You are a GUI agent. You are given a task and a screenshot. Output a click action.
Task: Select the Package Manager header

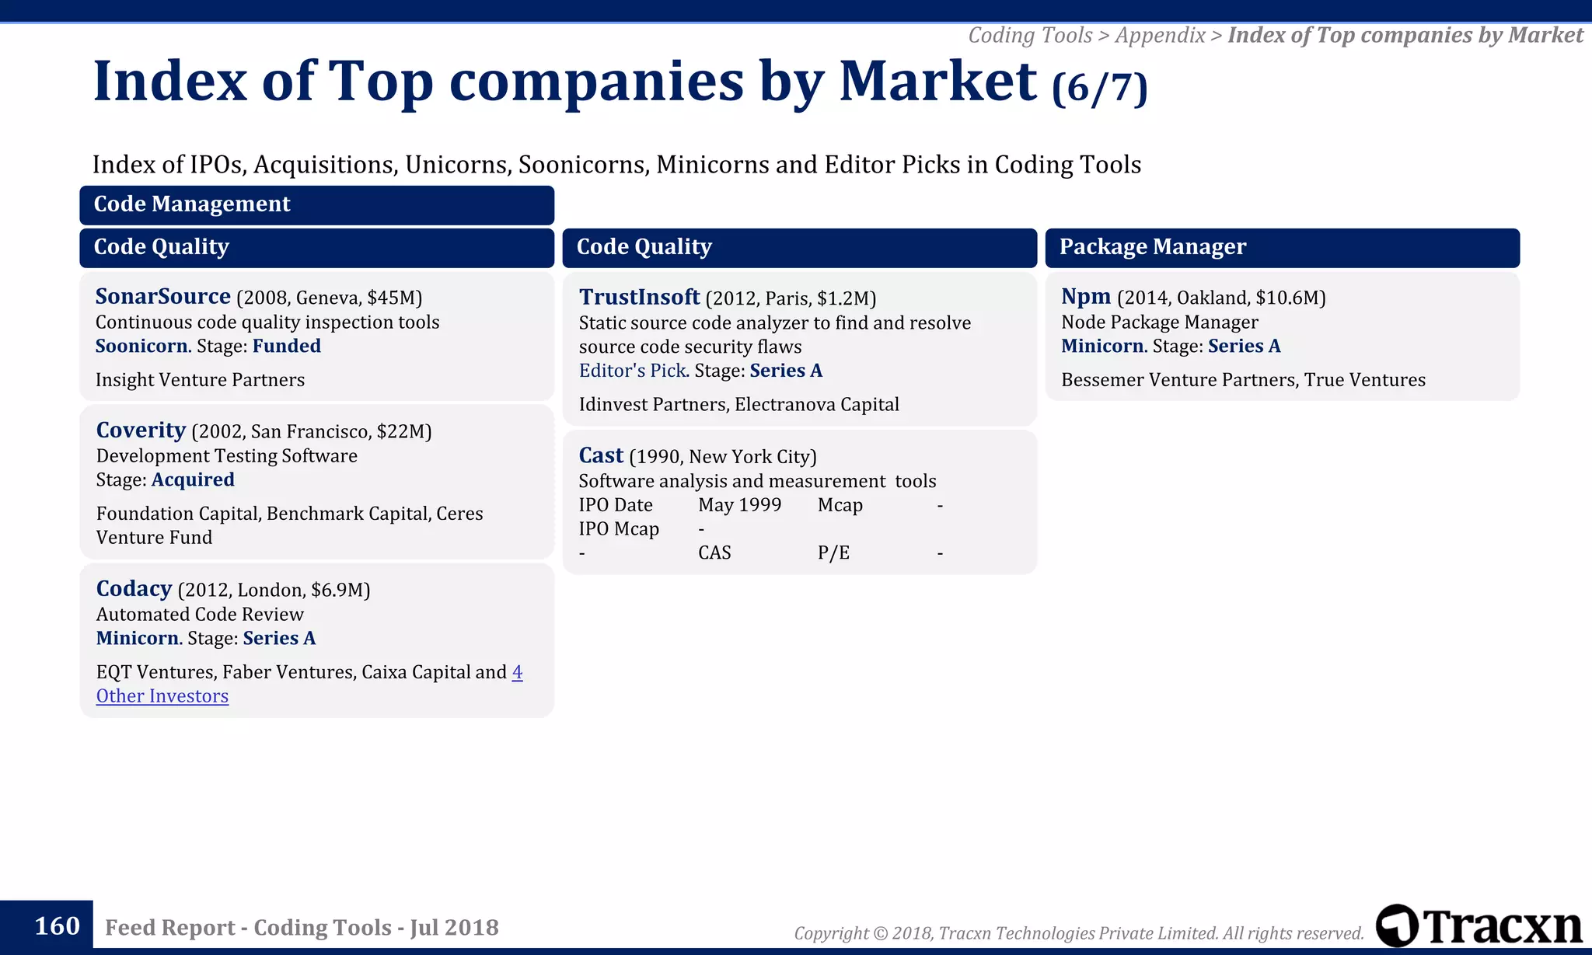point(1282,247)
